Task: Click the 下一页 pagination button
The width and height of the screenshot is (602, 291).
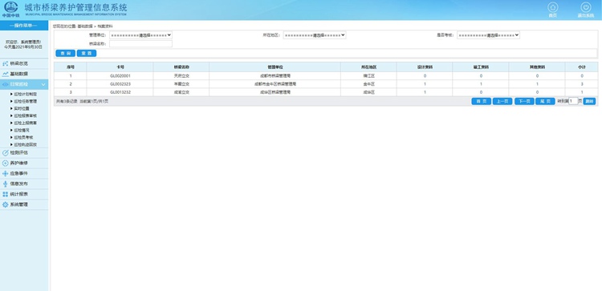Action: click(524, 101)
